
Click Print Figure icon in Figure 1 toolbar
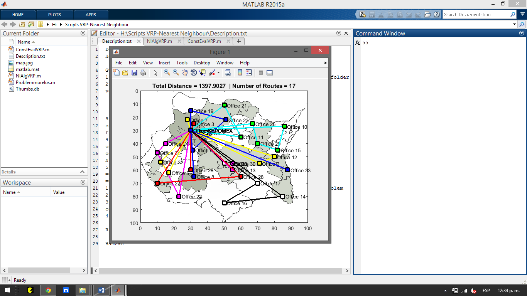[143, 72]
